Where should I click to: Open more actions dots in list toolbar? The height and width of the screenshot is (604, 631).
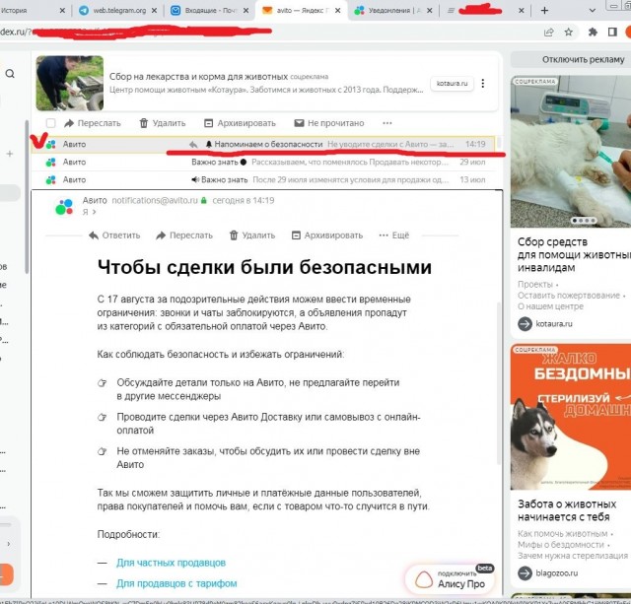point(387,123)
